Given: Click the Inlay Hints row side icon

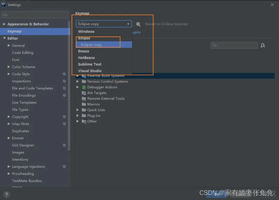Looking at the screenshot, I should click(x=64, y=124).
